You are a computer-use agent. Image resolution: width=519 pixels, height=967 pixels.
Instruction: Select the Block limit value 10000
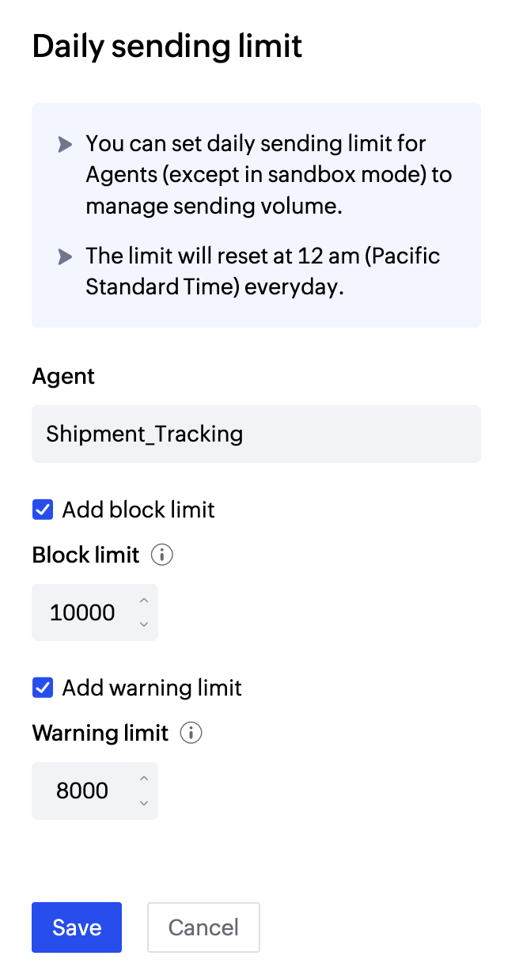[84, 612]
